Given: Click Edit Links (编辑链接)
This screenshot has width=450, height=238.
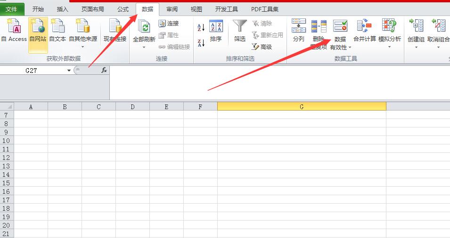Looking at the screenshot, I should [x=174, y=47].
